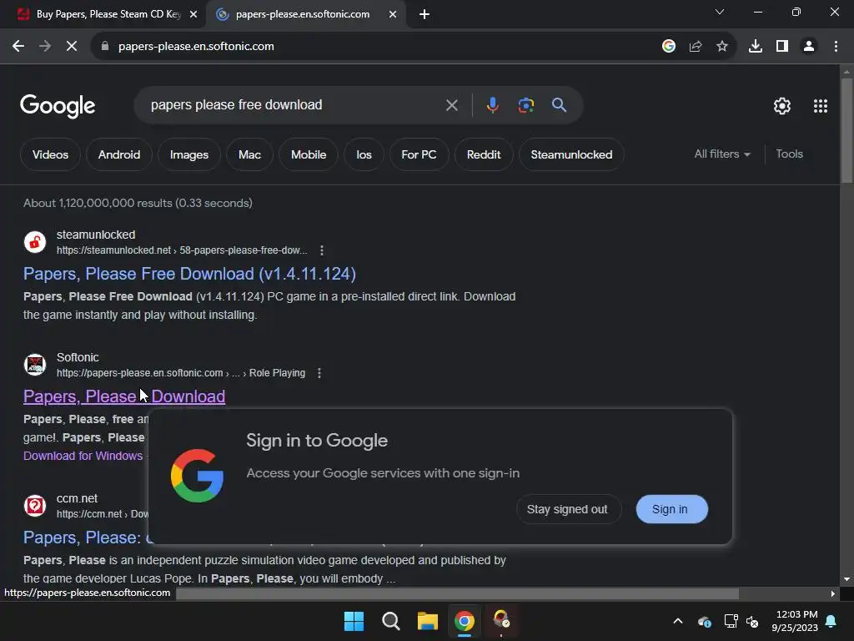Image resolution: width=854 pixels, height=641 pixels.
Task: Open more options for steamunlocked result
Action: point(322,250)
